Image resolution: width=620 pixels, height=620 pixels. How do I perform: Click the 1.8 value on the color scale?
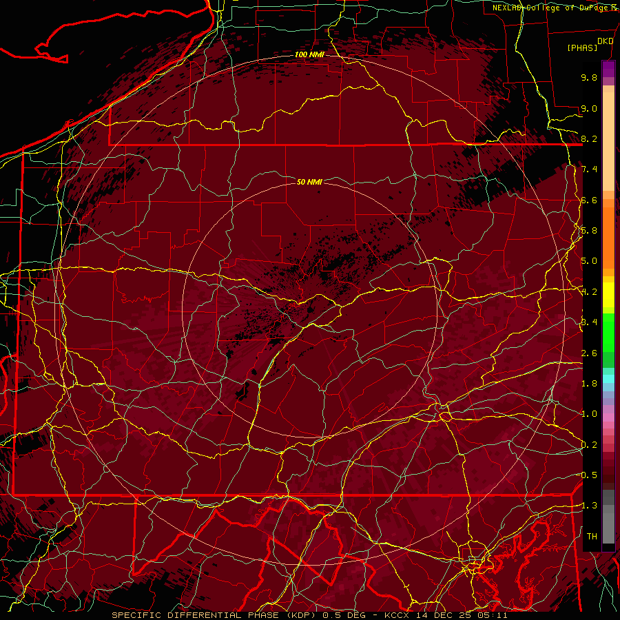click(589, 384)
